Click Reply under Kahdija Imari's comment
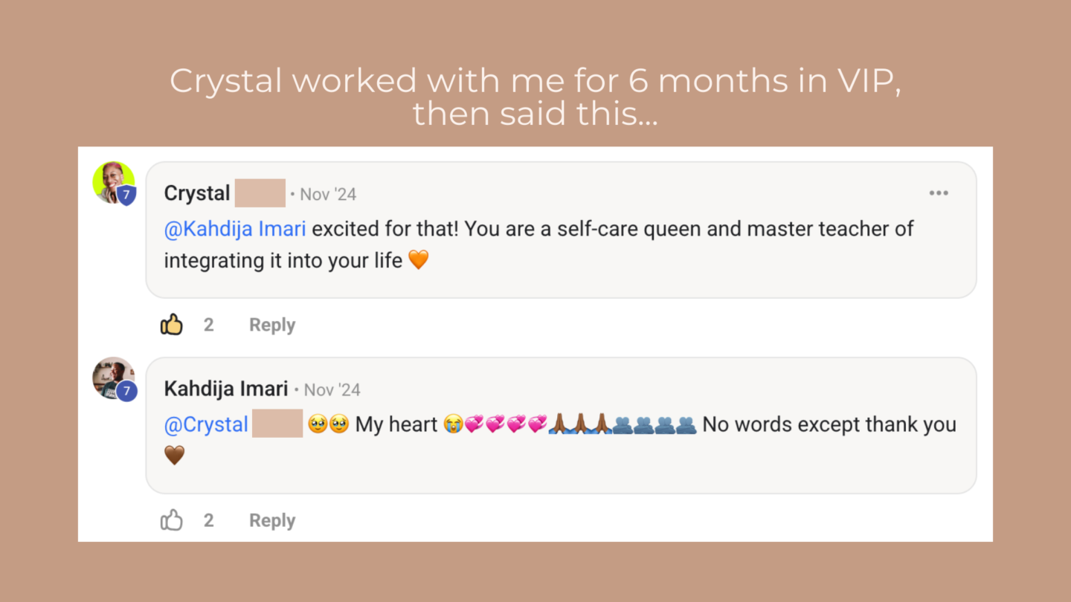Viewport: 1071px width, 602px height. point(271,520)
